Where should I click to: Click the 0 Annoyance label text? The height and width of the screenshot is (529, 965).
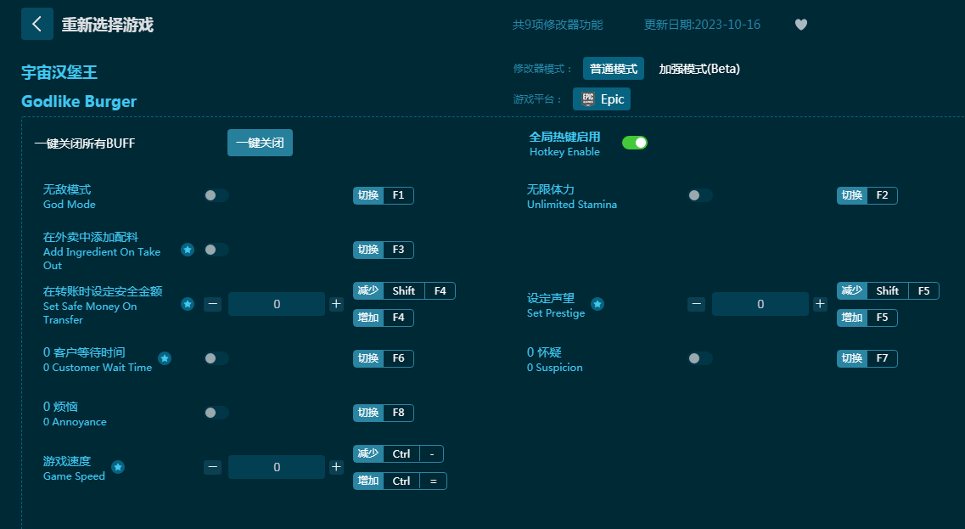pyautogui.click(x=75, y=422)
